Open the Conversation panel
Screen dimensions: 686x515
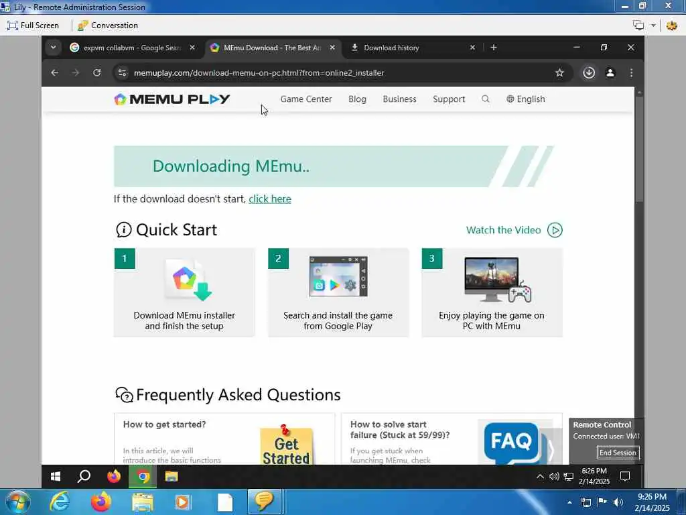coord(108,25)
